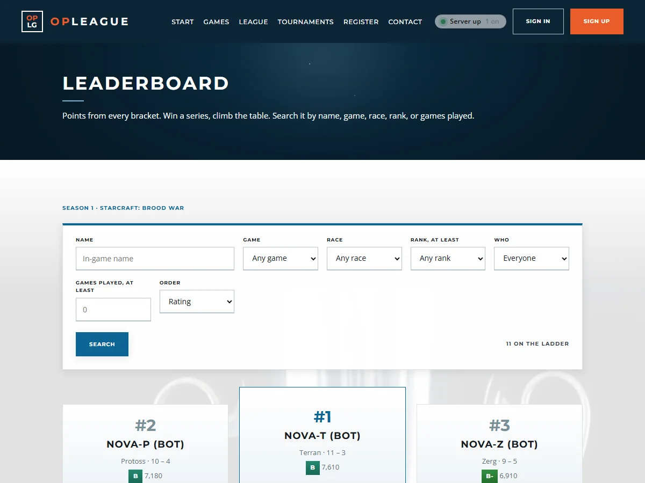Change the Order dropdown from Rating
Image resolution: width=645 pixels, height=483 pixels.
point(197,302)
